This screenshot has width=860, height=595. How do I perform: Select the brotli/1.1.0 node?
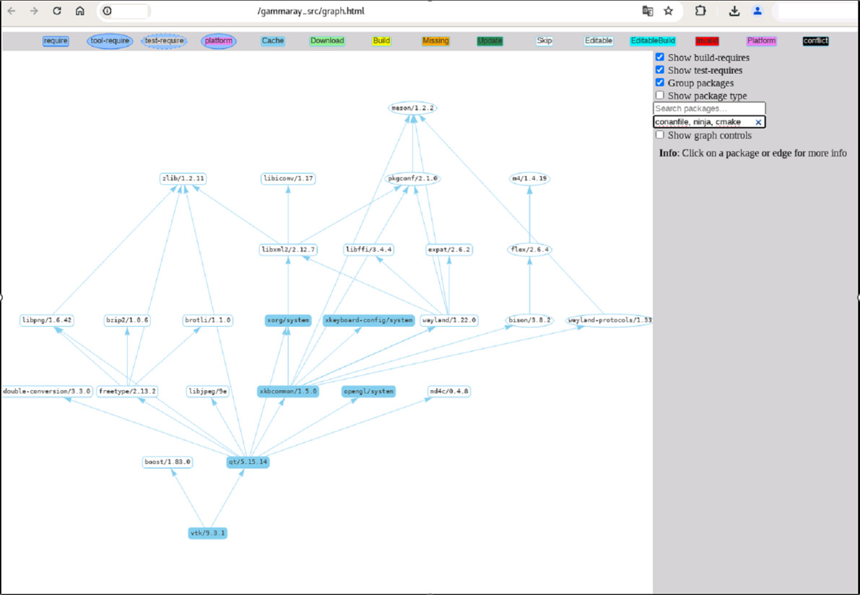coord(208,320)
